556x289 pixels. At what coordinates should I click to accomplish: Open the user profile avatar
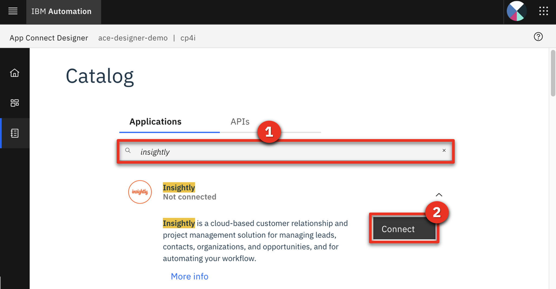pos(516,11)
